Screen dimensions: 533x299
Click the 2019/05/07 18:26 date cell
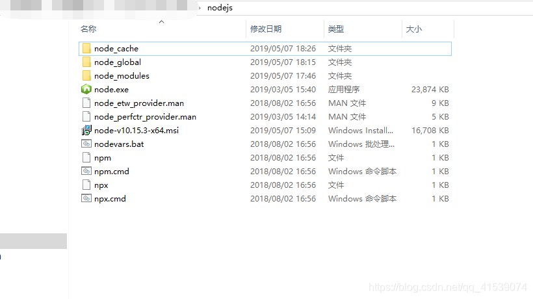click(x=283, y=49)
